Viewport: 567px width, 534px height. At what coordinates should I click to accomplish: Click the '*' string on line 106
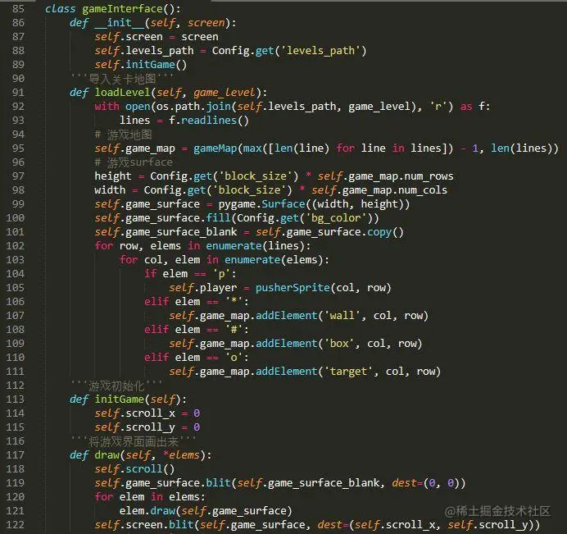pyautogui.click(x=234, y=302)
